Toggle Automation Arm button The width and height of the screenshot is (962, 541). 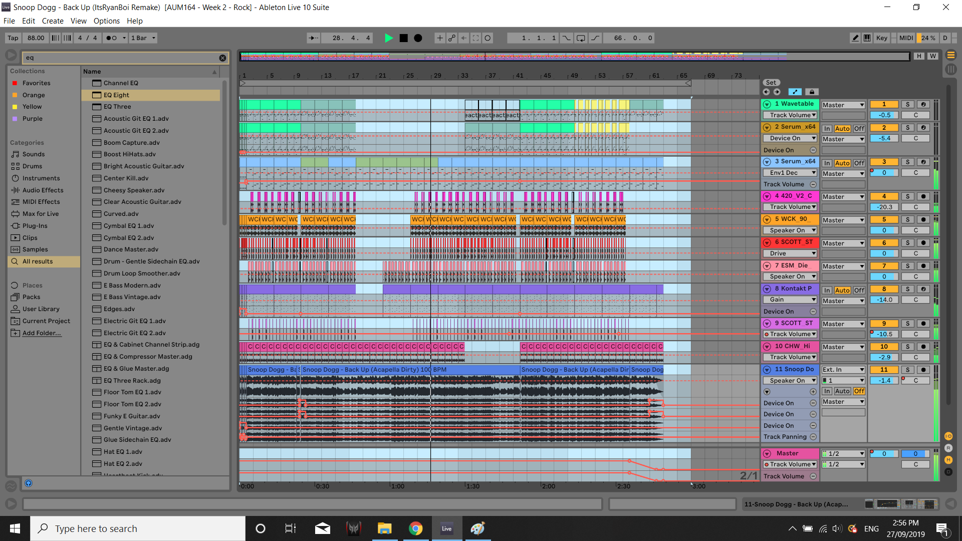(452, 38)
